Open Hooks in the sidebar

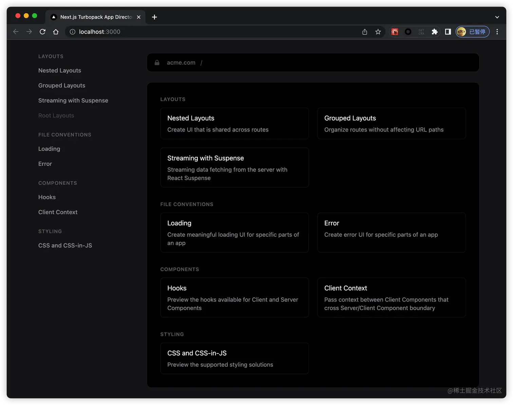coord(47,197)
